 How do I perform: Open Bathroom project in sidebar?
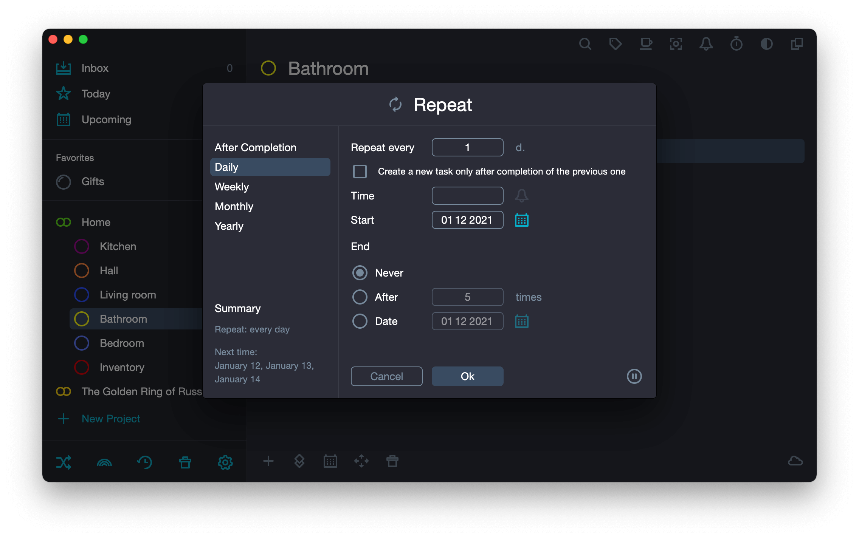[x=136, y=319]
